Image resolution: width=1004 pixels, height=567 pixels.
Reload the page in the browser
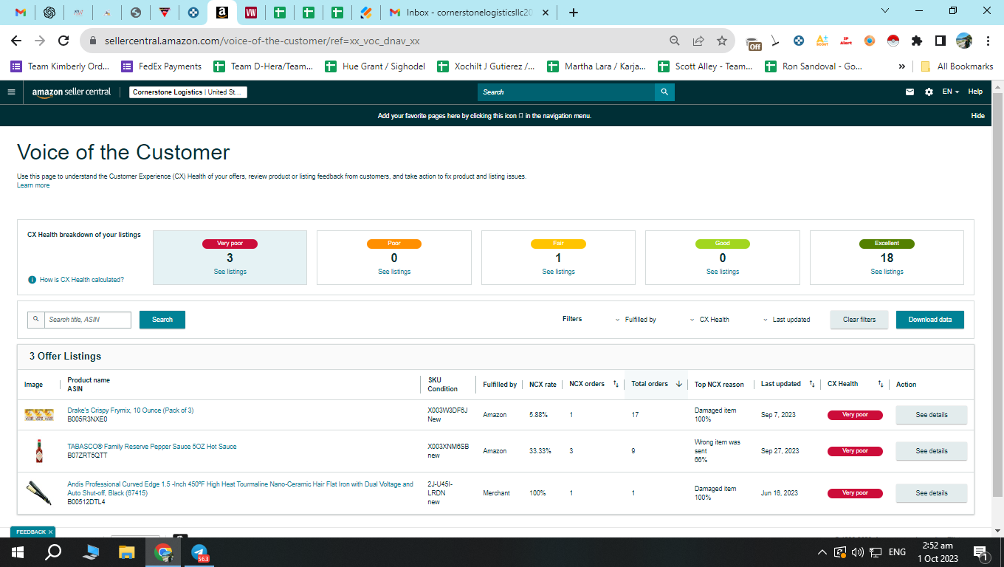(x=63, y=41)
